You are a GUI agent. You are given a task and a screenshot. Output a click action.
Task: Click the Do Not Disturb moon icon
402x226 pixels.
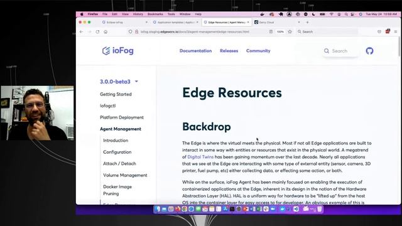click(313, 14)
